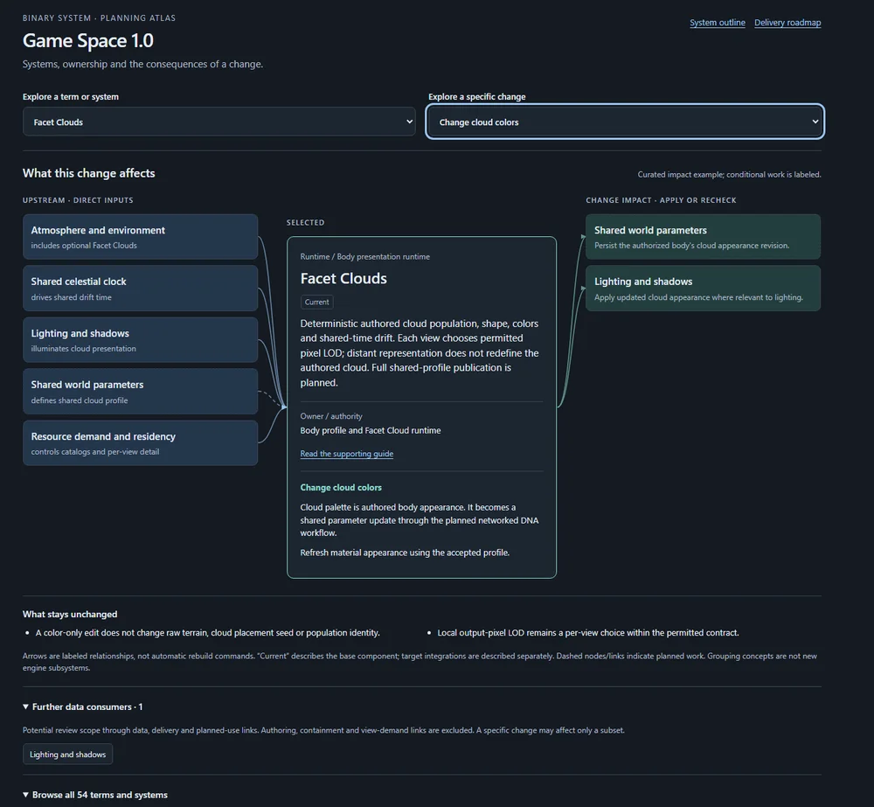Click the What stays unchanged heading
The width and height of the screenshot is (874, 807).
[x=70, y=614]
